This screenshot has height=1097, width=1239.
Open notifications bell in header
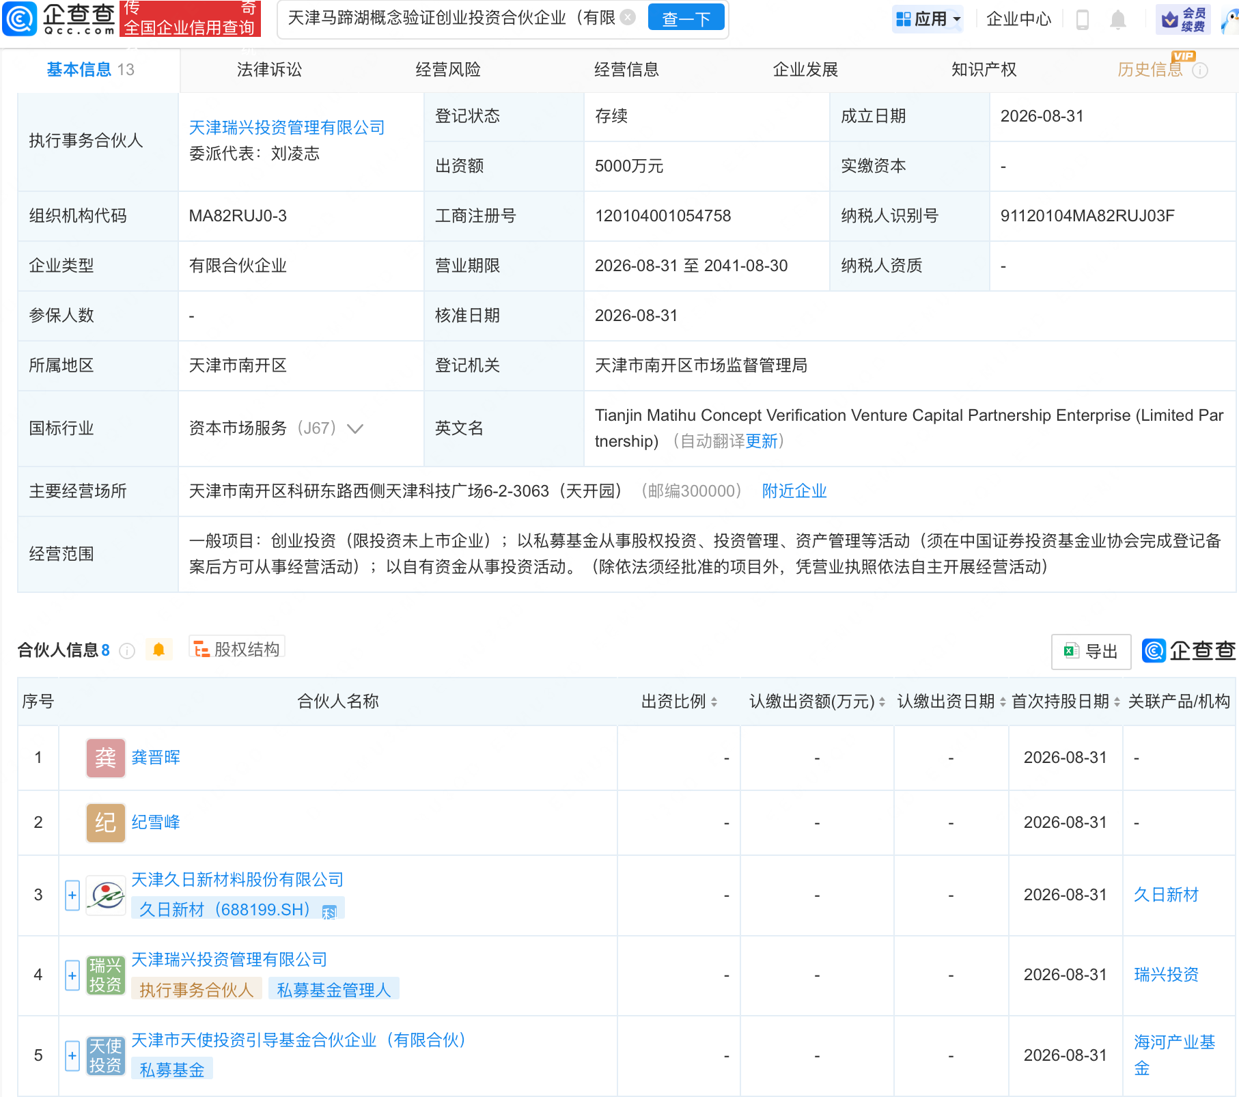pyautogui.click(x=1118, y=19)
